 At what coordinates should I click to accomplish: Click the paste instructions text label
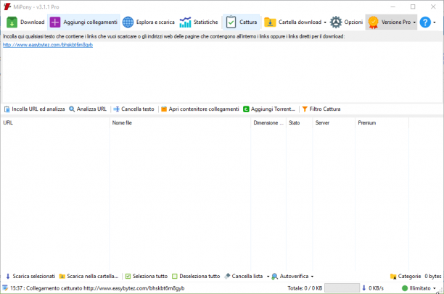tap(174, 36)
